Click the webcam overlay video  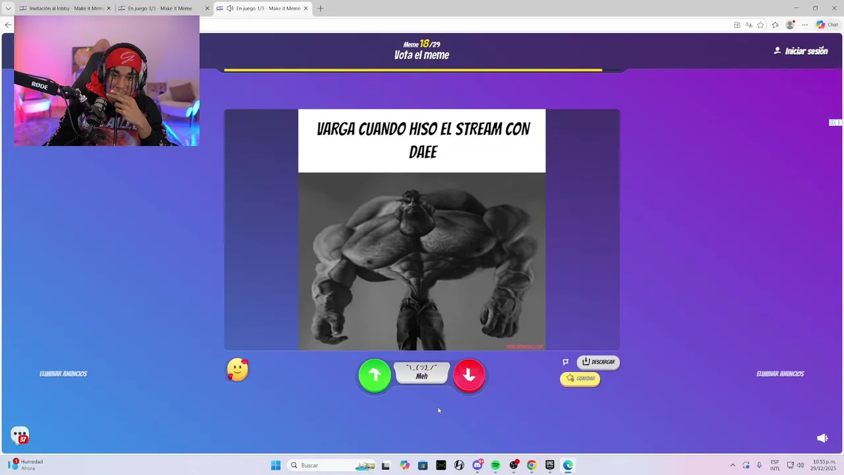(107, 80)
